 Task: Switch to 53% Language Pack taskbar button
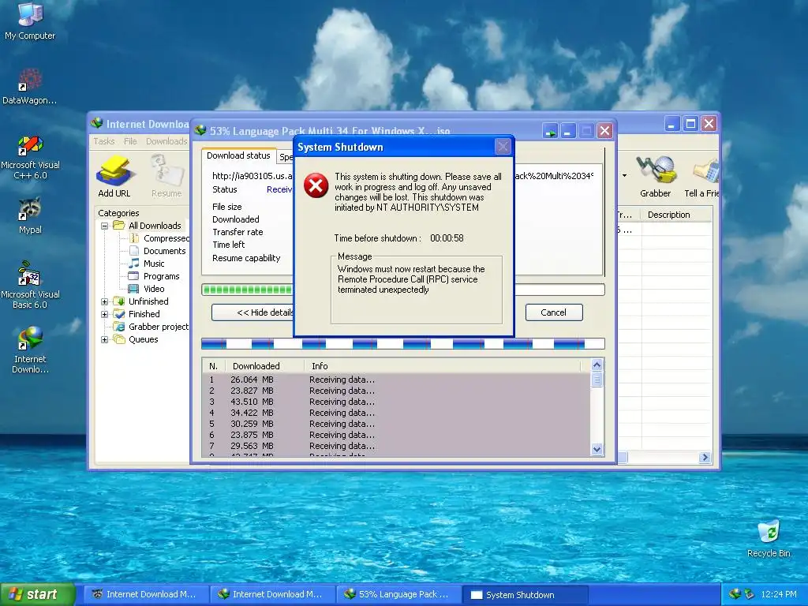pos(398,595)
